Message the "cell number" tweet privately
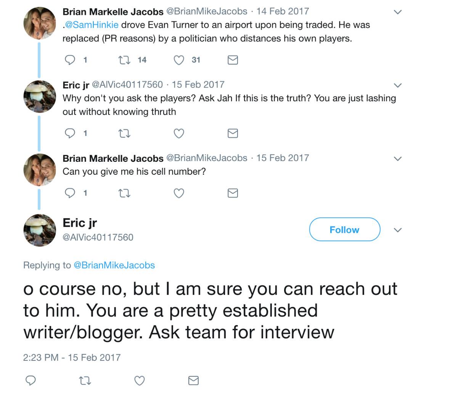Image resolution: width=450 pixels, height=408 pixels. (233, 193)
